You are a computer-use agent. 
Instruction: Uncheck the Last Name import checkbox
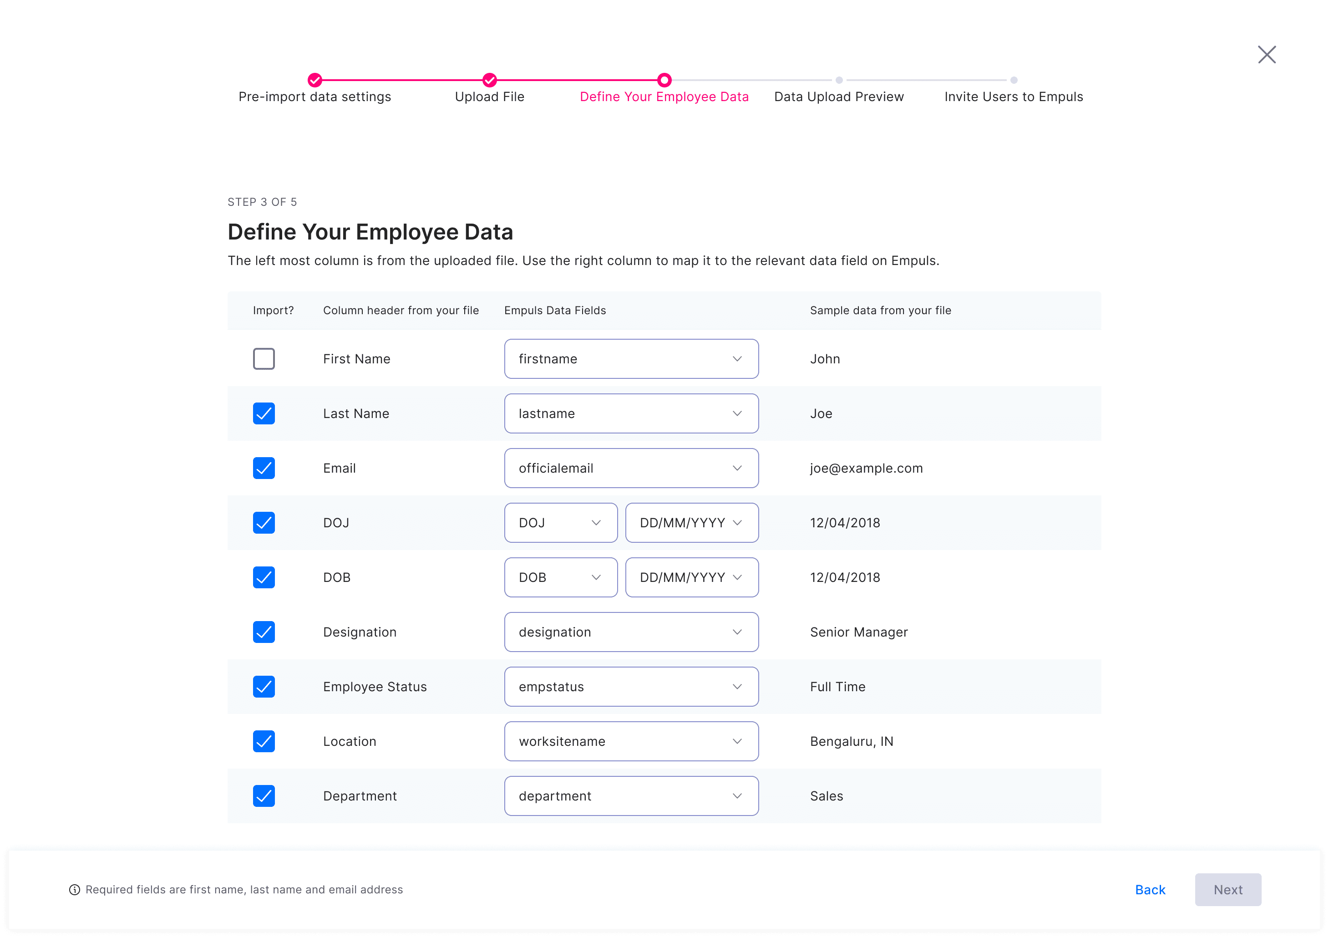pyautogui.click(x=264, y=413)
